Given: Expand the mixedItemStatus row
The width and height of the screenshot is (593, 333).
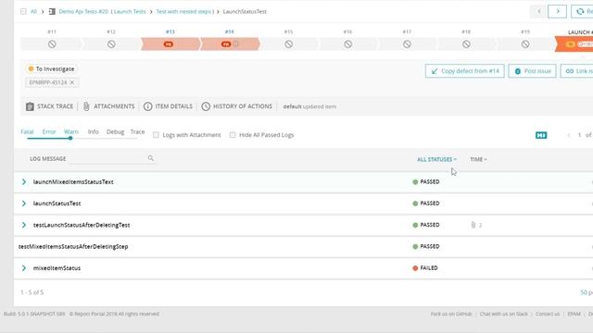Looking at the screenshot, I should pos(24,268).
